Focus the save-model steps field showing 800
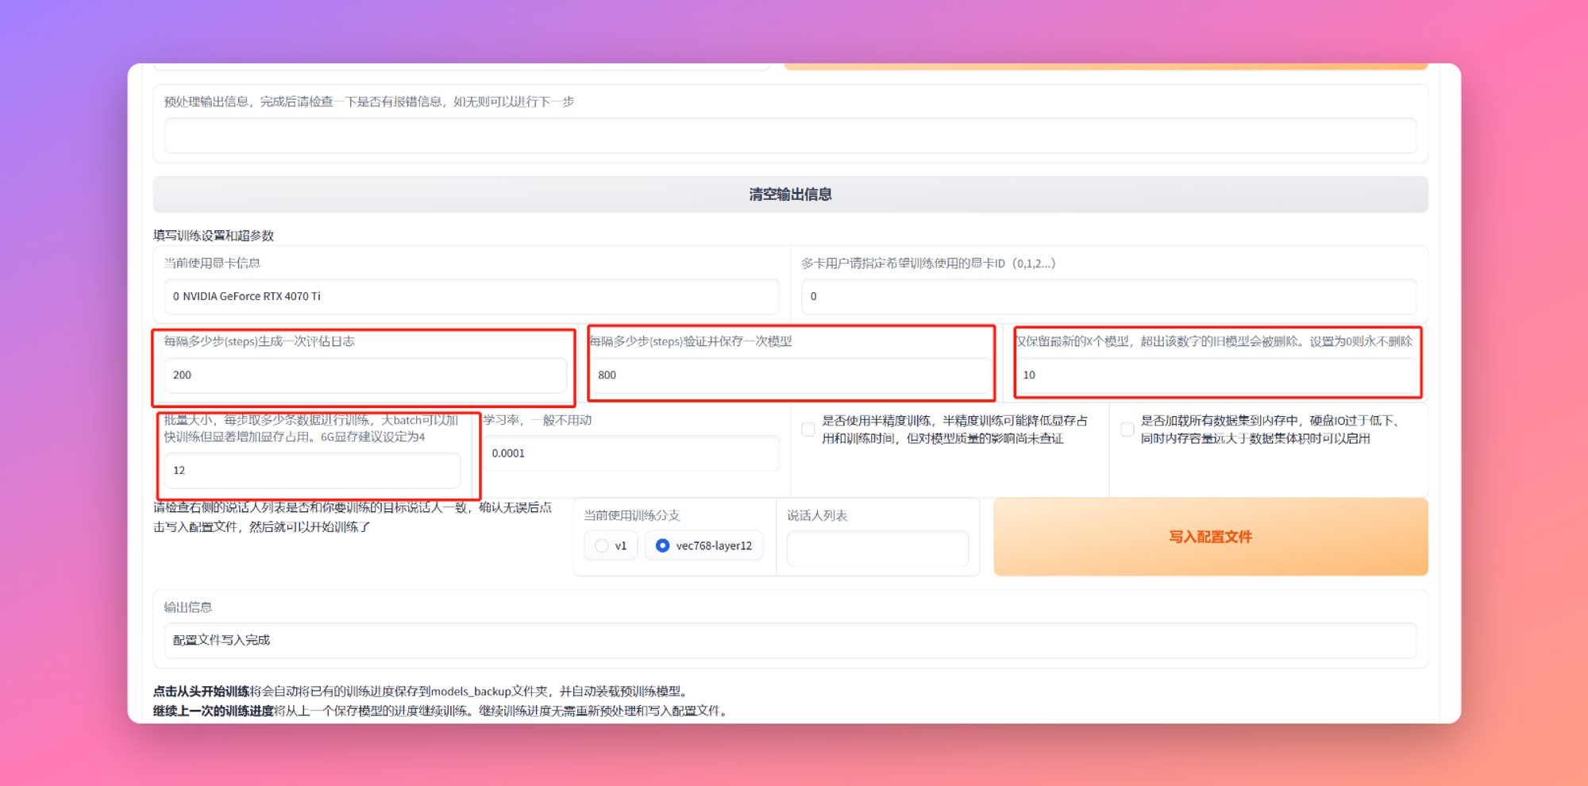This screenshot has width=1588, height=786. point(791,375)
